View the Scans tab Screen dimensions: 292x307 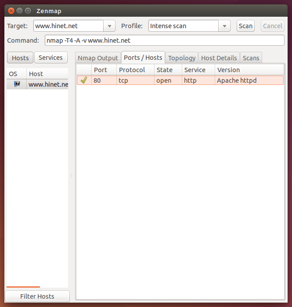pos(251,58)
